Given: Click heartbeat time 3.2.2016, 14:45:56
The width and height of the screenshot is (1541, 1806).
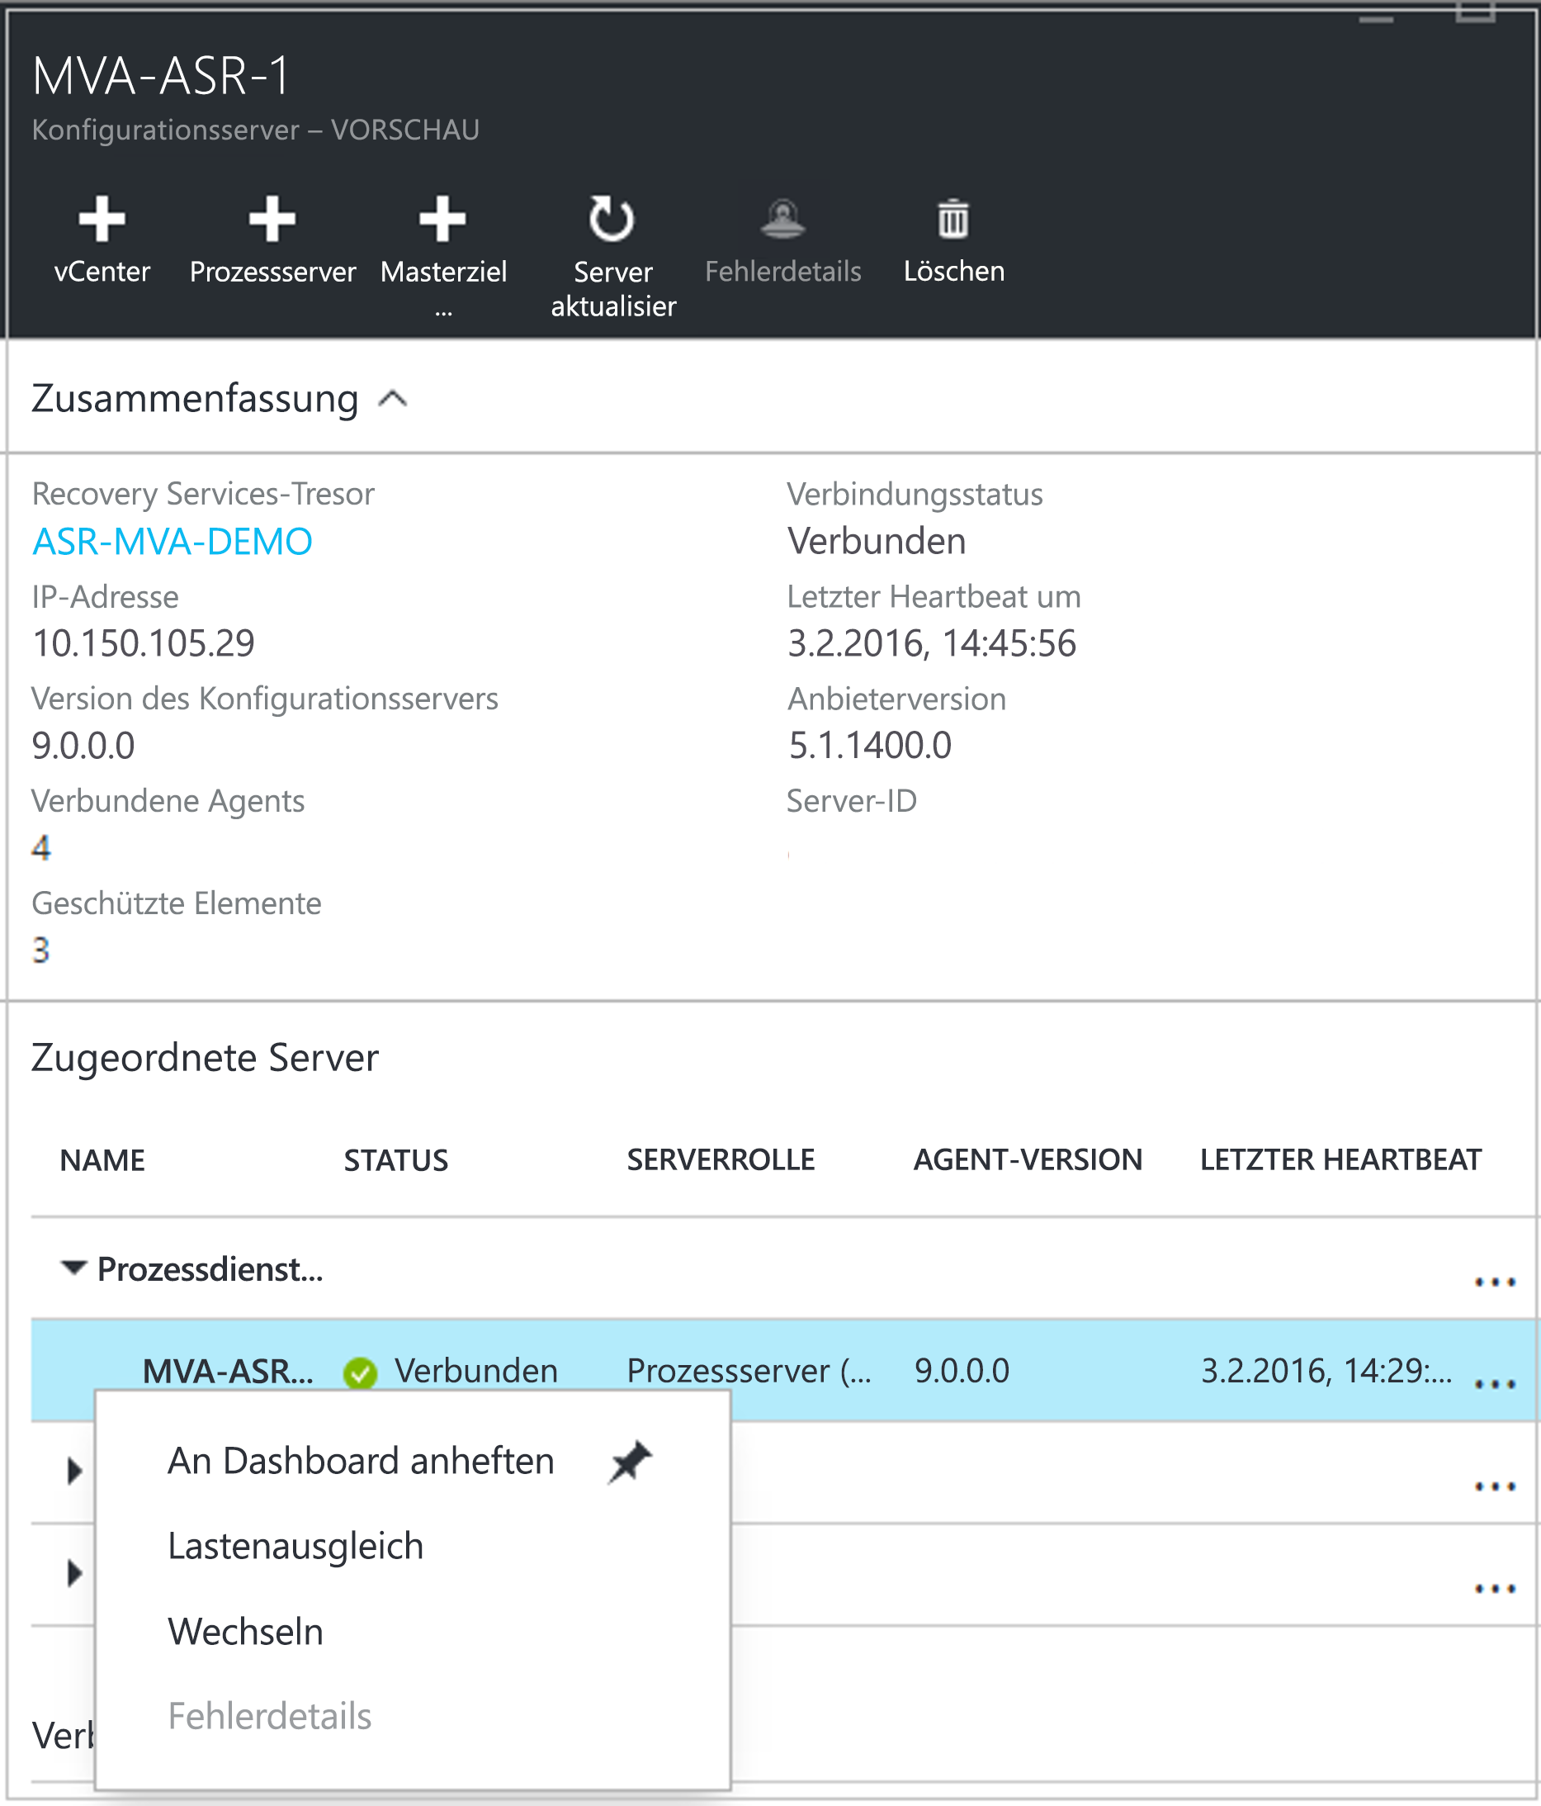Looking at the screenshot, I should coord(931,643).
